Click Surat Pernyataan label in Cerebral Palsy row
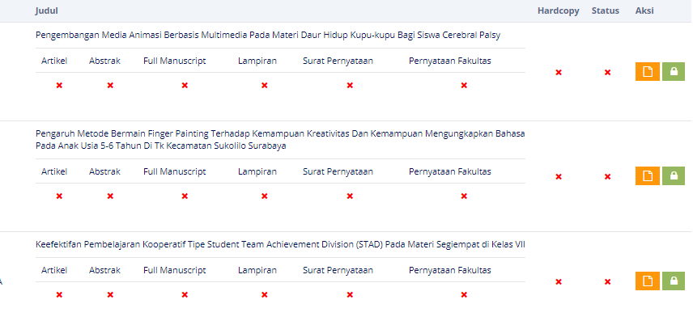Image resolution: width=693 pixels, height=321 pixels. (x=338, y=61)
